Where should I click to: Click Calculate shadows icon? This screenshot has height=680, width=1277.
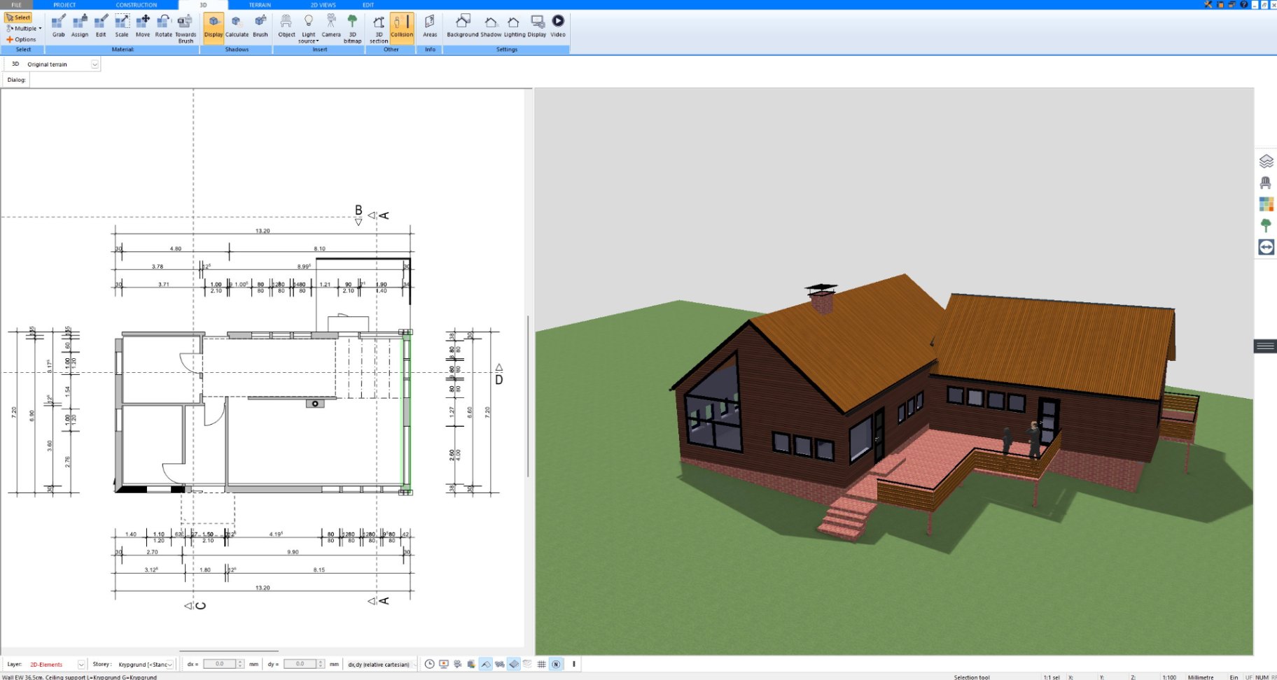pos(237,25)
